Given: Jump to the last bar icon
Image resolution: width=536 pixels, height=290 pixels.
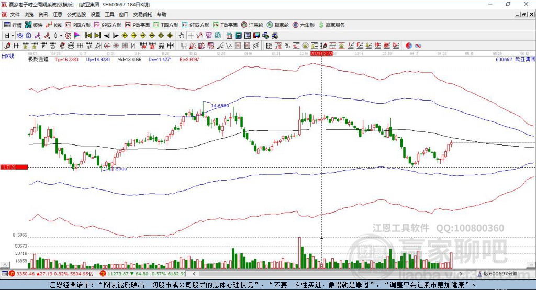Looking at the screenshot, I should click(x=97, y=36).
